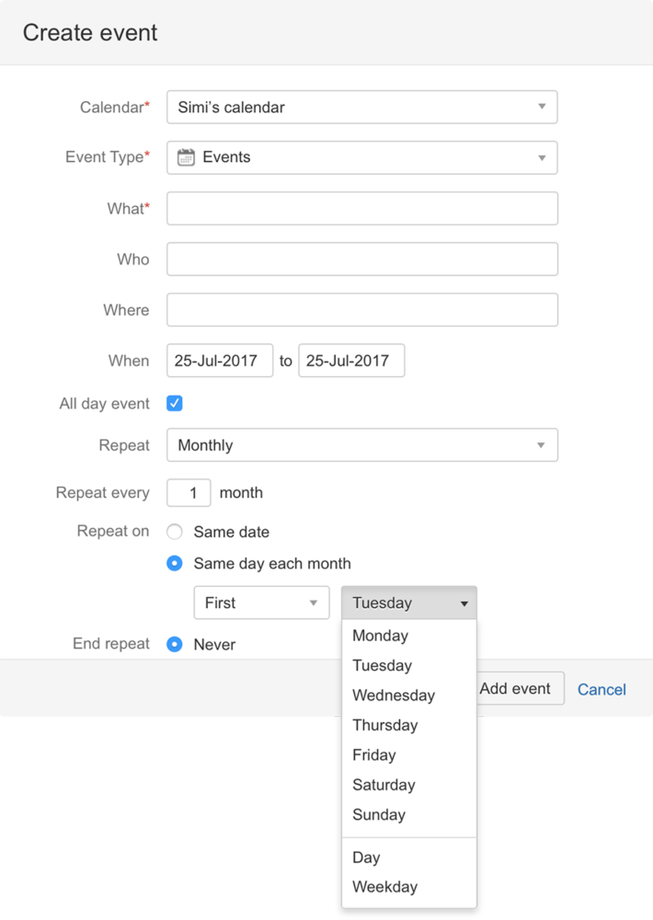Click the Cancel link
This screenshot has height=920, width=653.
coord(601,689)
